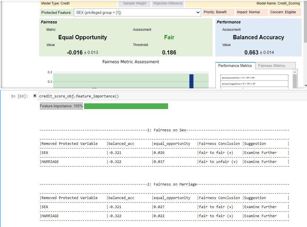This screenshot has width=307, height=227.
Task: Click the Rejection Inference button
Action: [x=168, y=3]
